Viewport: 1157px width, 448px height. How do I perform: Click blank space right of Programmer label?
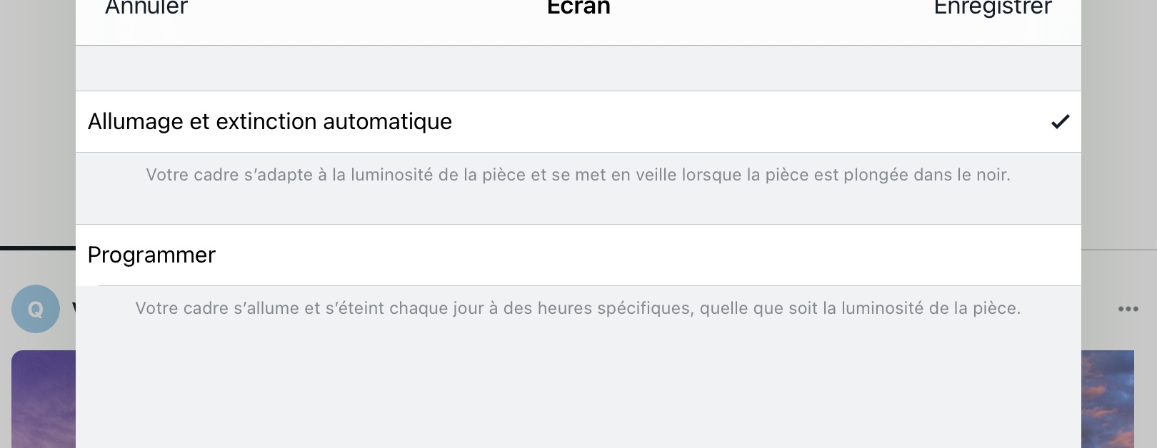643,255
